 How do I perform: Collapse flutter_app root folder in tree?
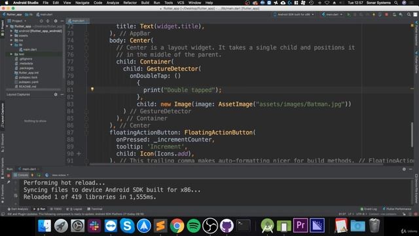(x=7, y=26)
